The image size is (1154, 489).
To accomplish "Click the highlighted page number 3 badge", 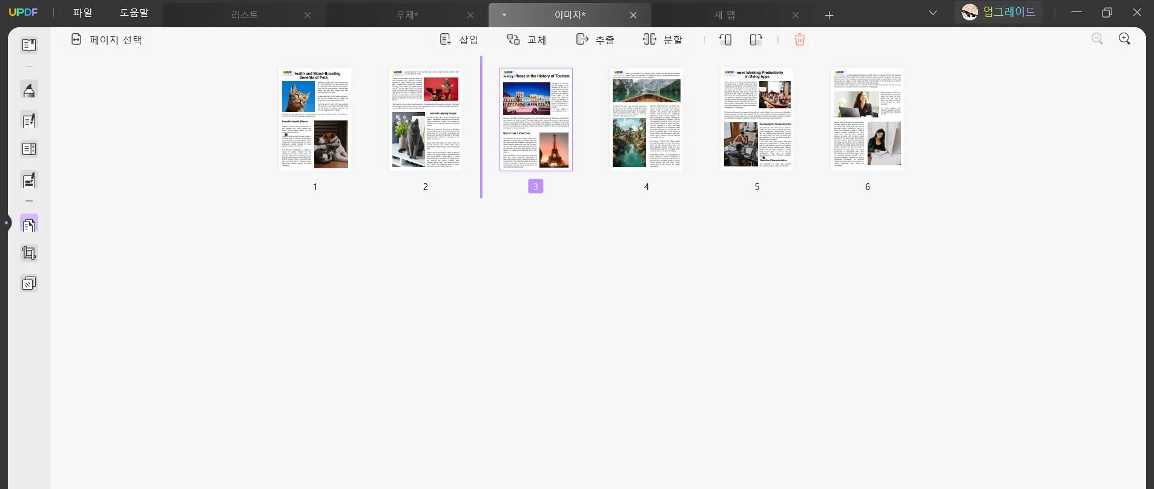I will coord(536,186).
